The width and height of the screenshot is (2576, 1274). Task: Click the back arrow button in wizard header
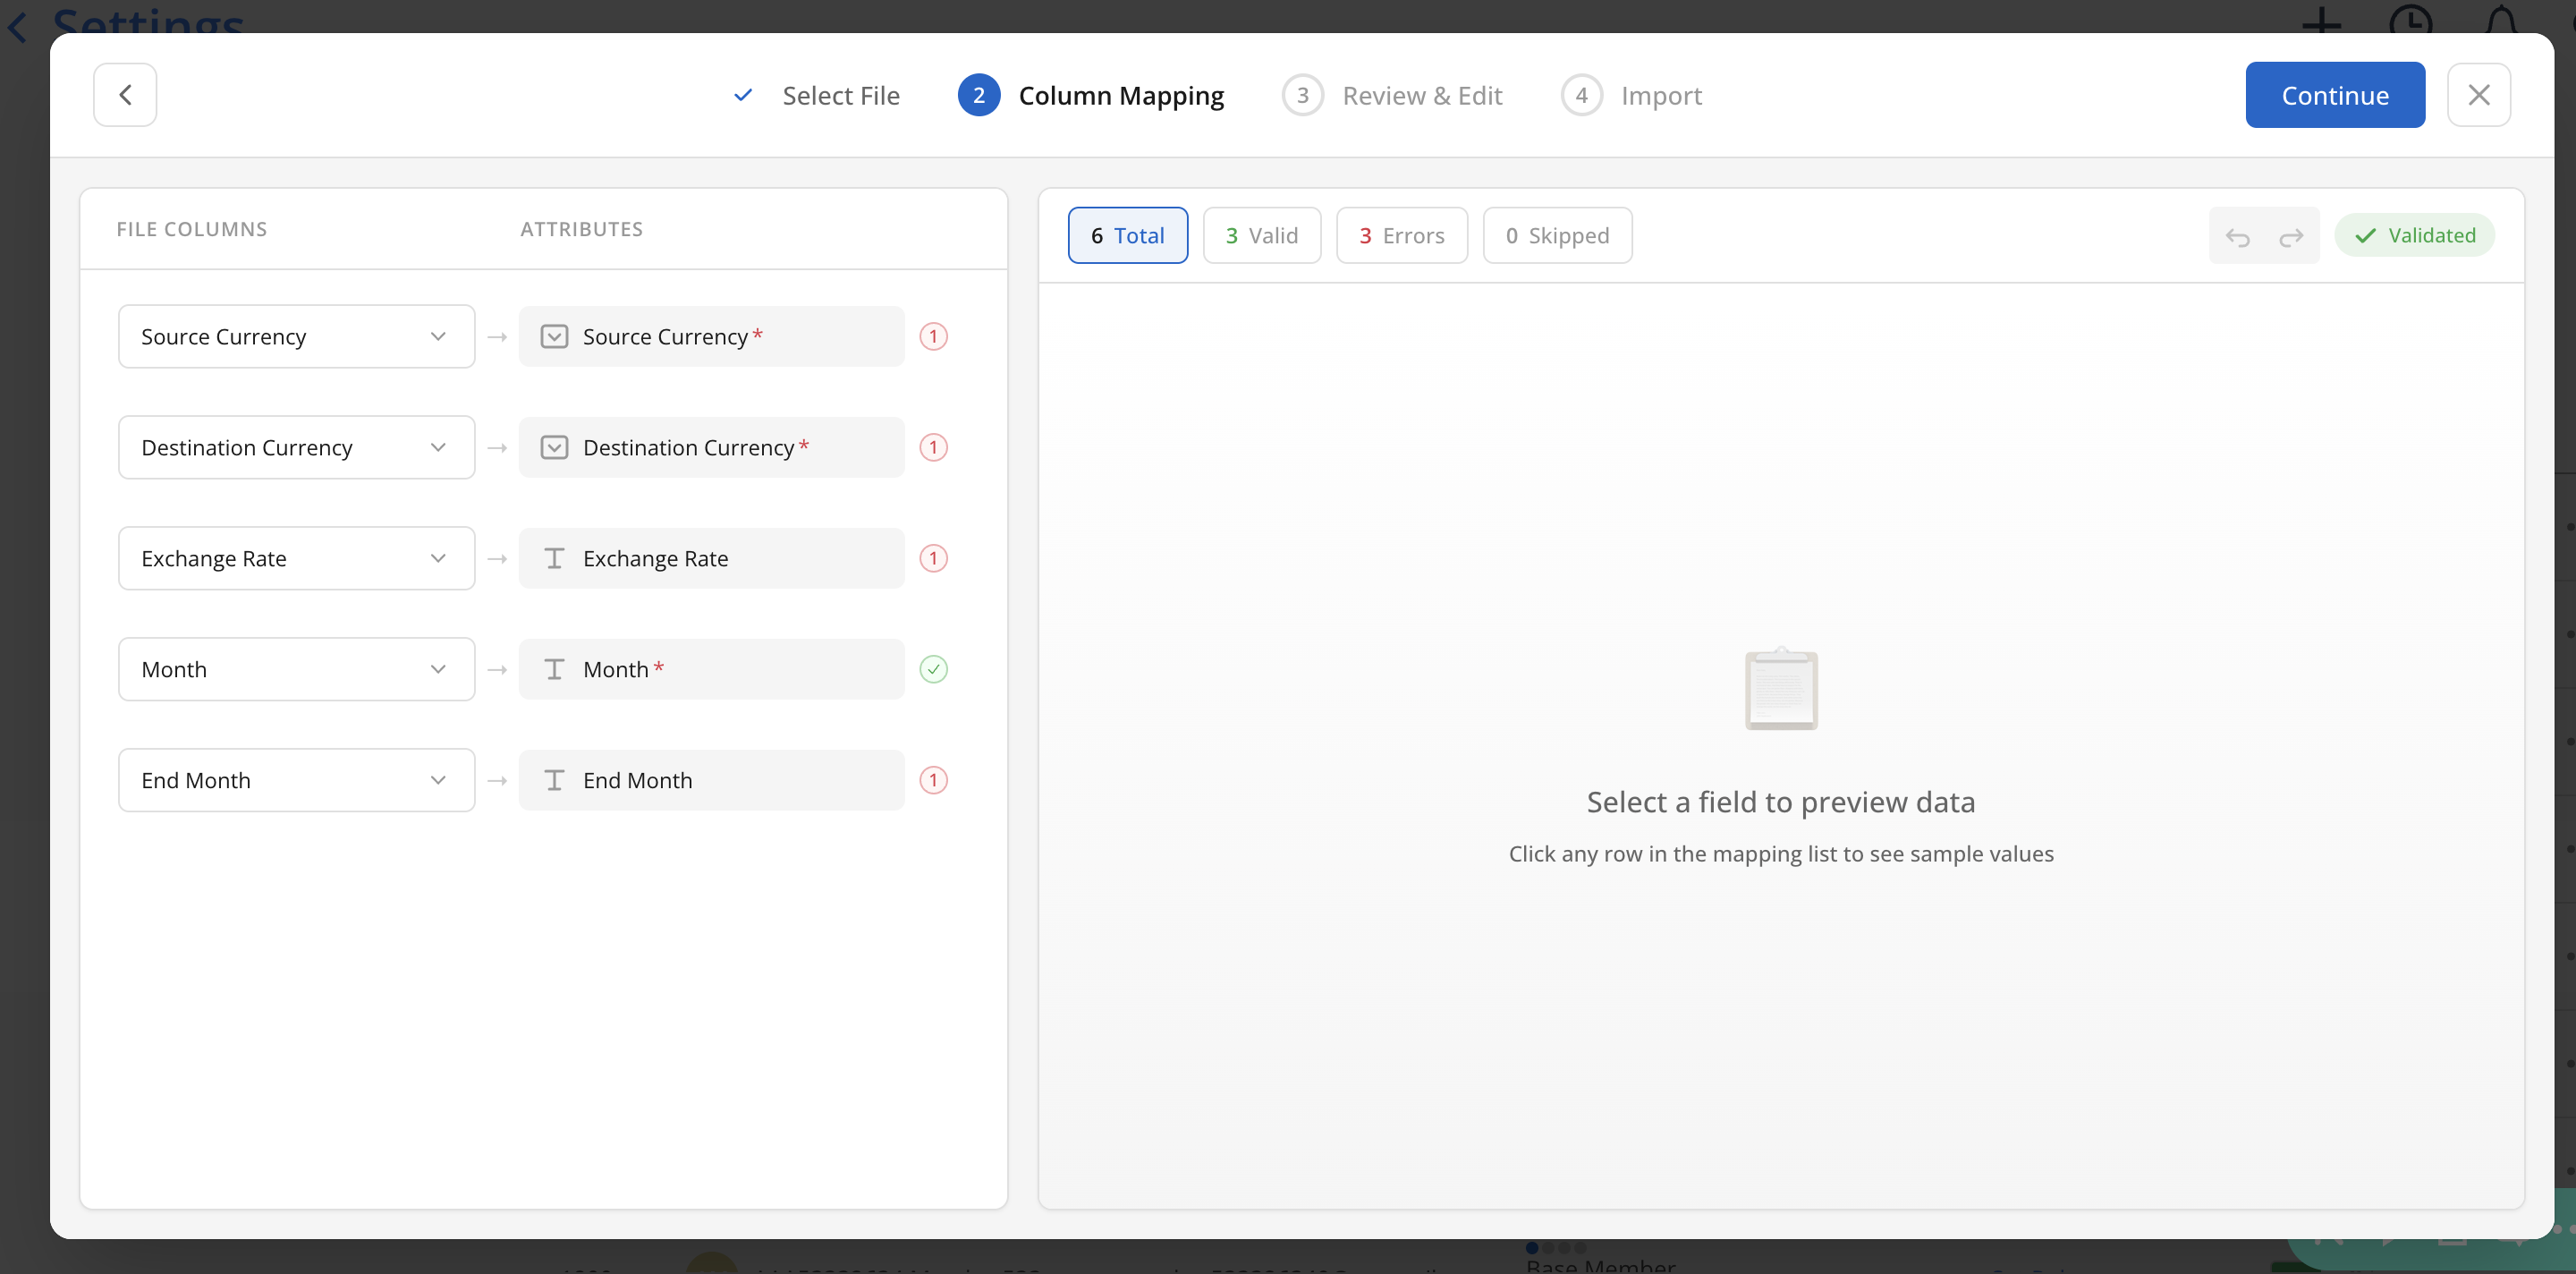(125, 95)
